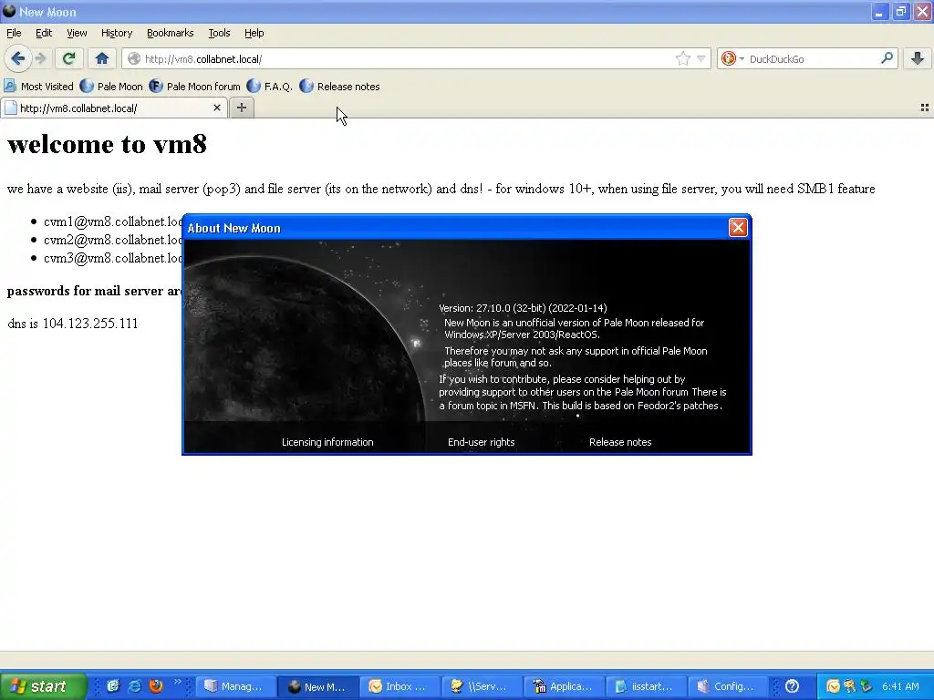Open Licensing information in About dialog
This screenshot has width=934, height=700.
click(327, 442)
